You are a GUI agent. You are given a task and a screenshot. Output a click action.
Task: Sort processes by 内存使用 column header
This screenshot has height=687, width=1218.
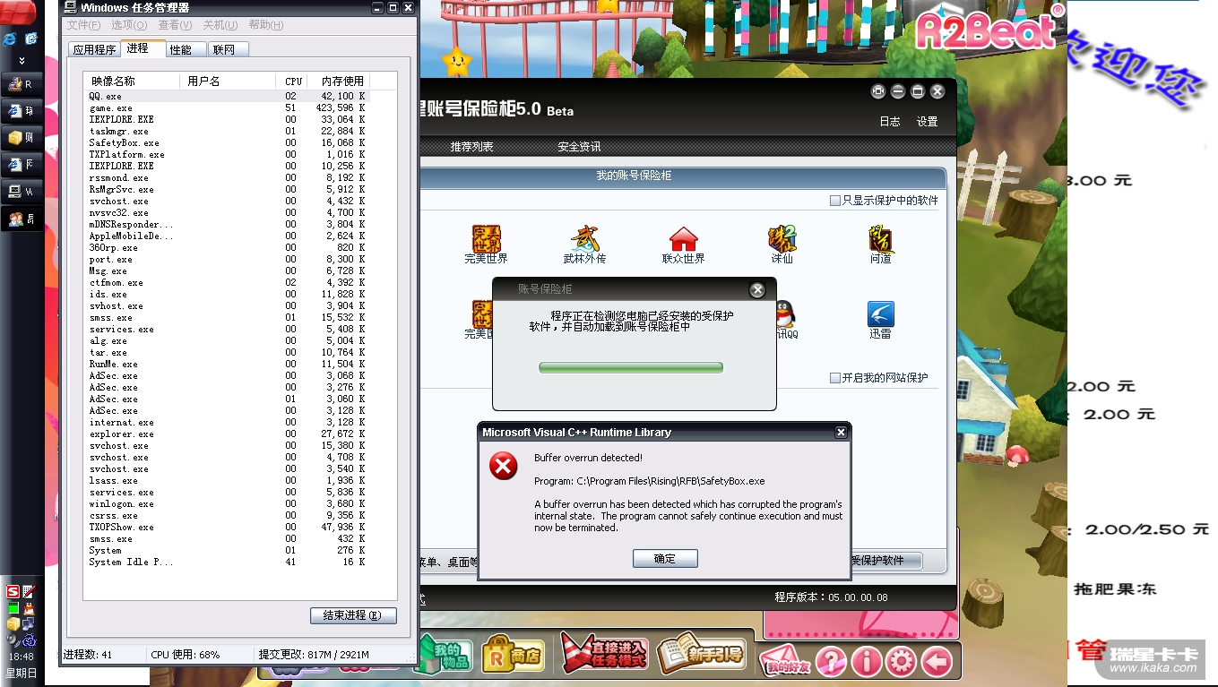340,82
